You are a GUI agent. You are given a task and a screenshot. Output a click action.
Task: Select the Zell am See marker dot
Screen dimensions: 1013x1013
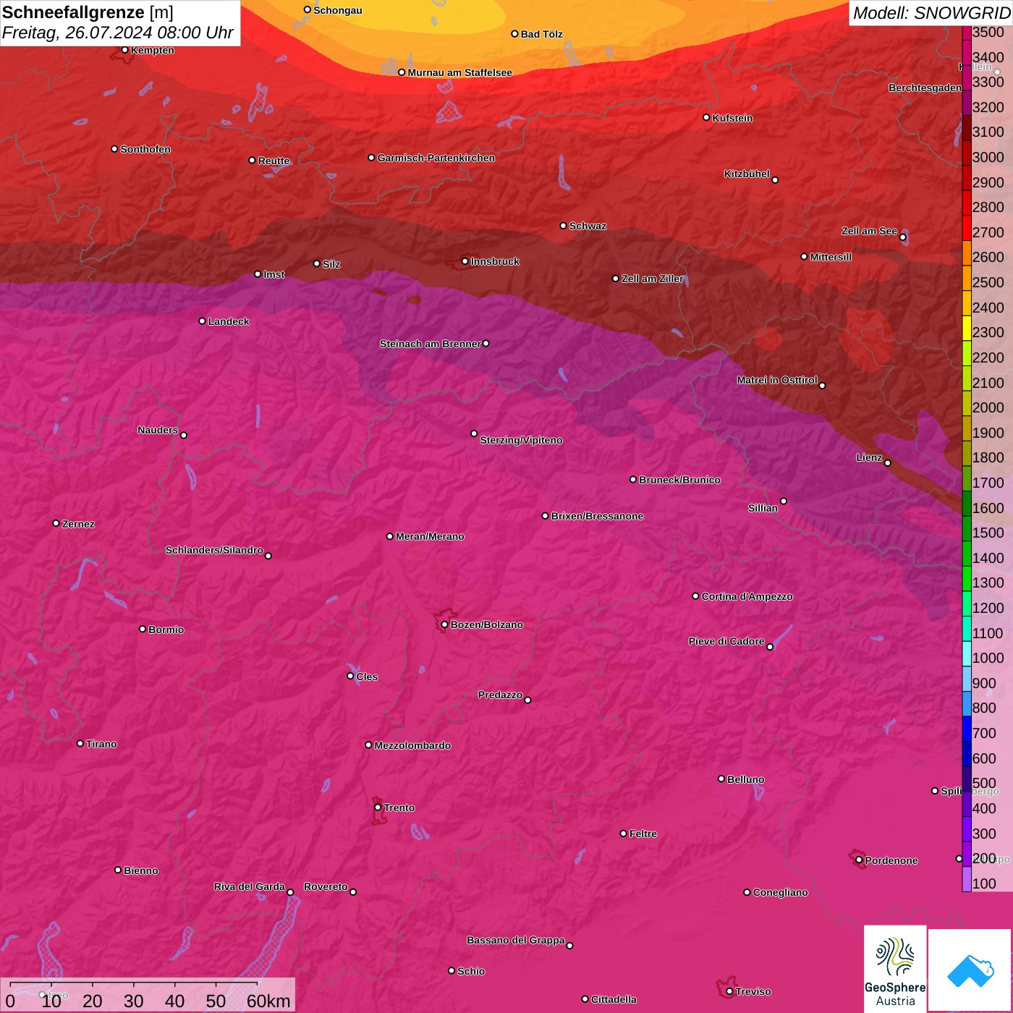(x=903, y=237)
